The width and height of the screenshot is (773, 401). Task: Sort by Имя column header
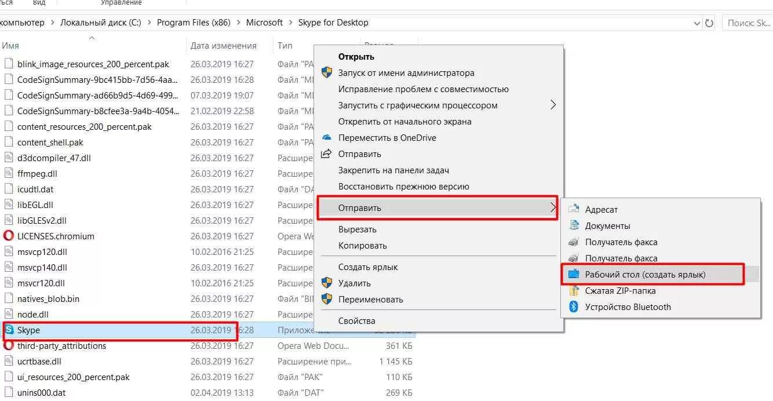[x=10, y=45]
